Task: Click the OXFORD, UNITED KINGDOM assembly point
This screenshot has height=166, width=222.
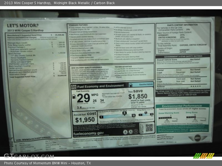Action: point(193,45)
